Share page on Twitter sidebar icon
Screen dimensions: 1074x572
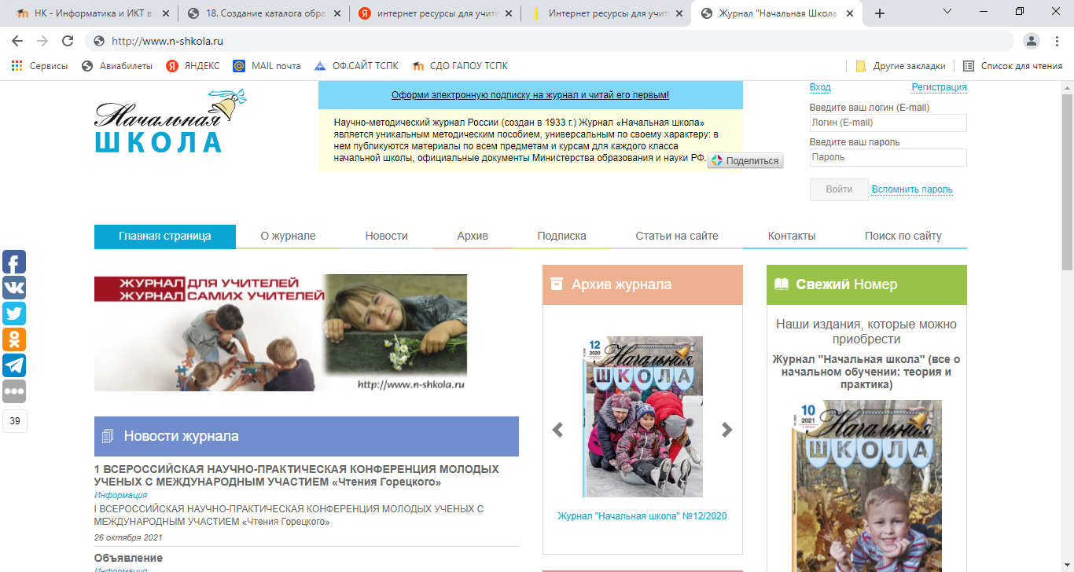pyautogui.click(x=14, y=313)
